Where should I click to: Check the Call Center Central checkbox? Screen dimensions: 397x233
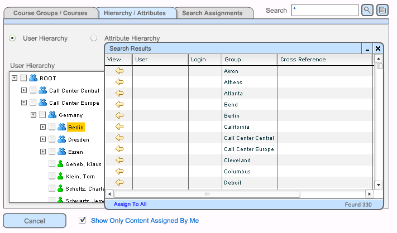point(33,90)
